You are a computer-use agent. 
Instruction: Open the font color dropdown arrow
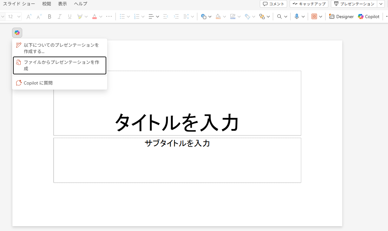[101, 17]
